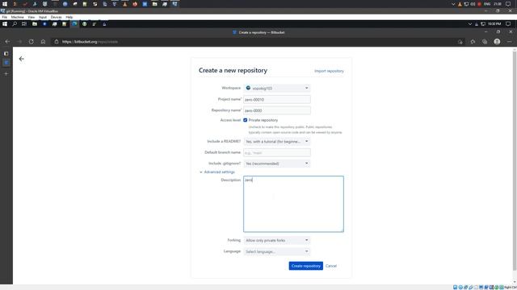Go to browser home page icon
The height and width of the screenshot is (290, 517).
43,42
